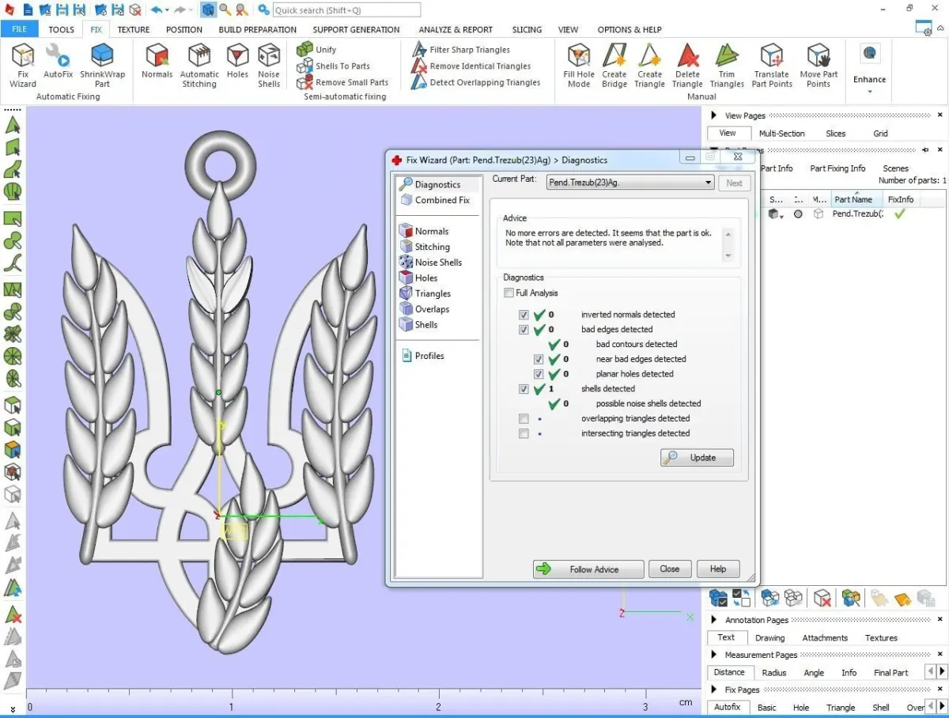Select the Create Bridge tool

pyautogui.click(x=614, y=66)
